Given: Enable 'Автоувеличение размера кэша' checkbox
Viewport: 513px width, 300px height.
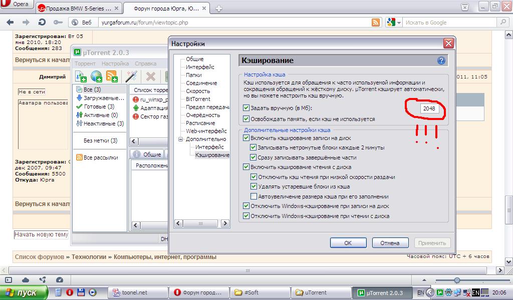Looking at the screenshot, I should pos(253,196).
